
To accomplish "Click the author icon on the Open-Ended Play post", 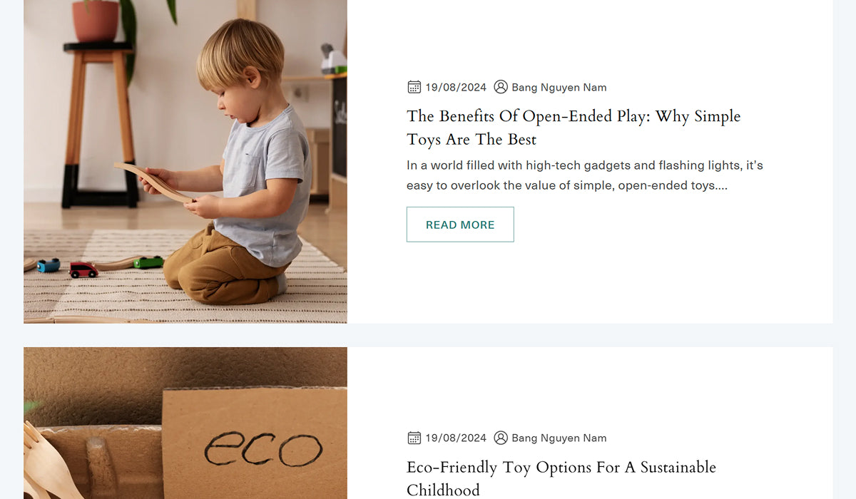I will pyautogui.click(x=501, y=87).
